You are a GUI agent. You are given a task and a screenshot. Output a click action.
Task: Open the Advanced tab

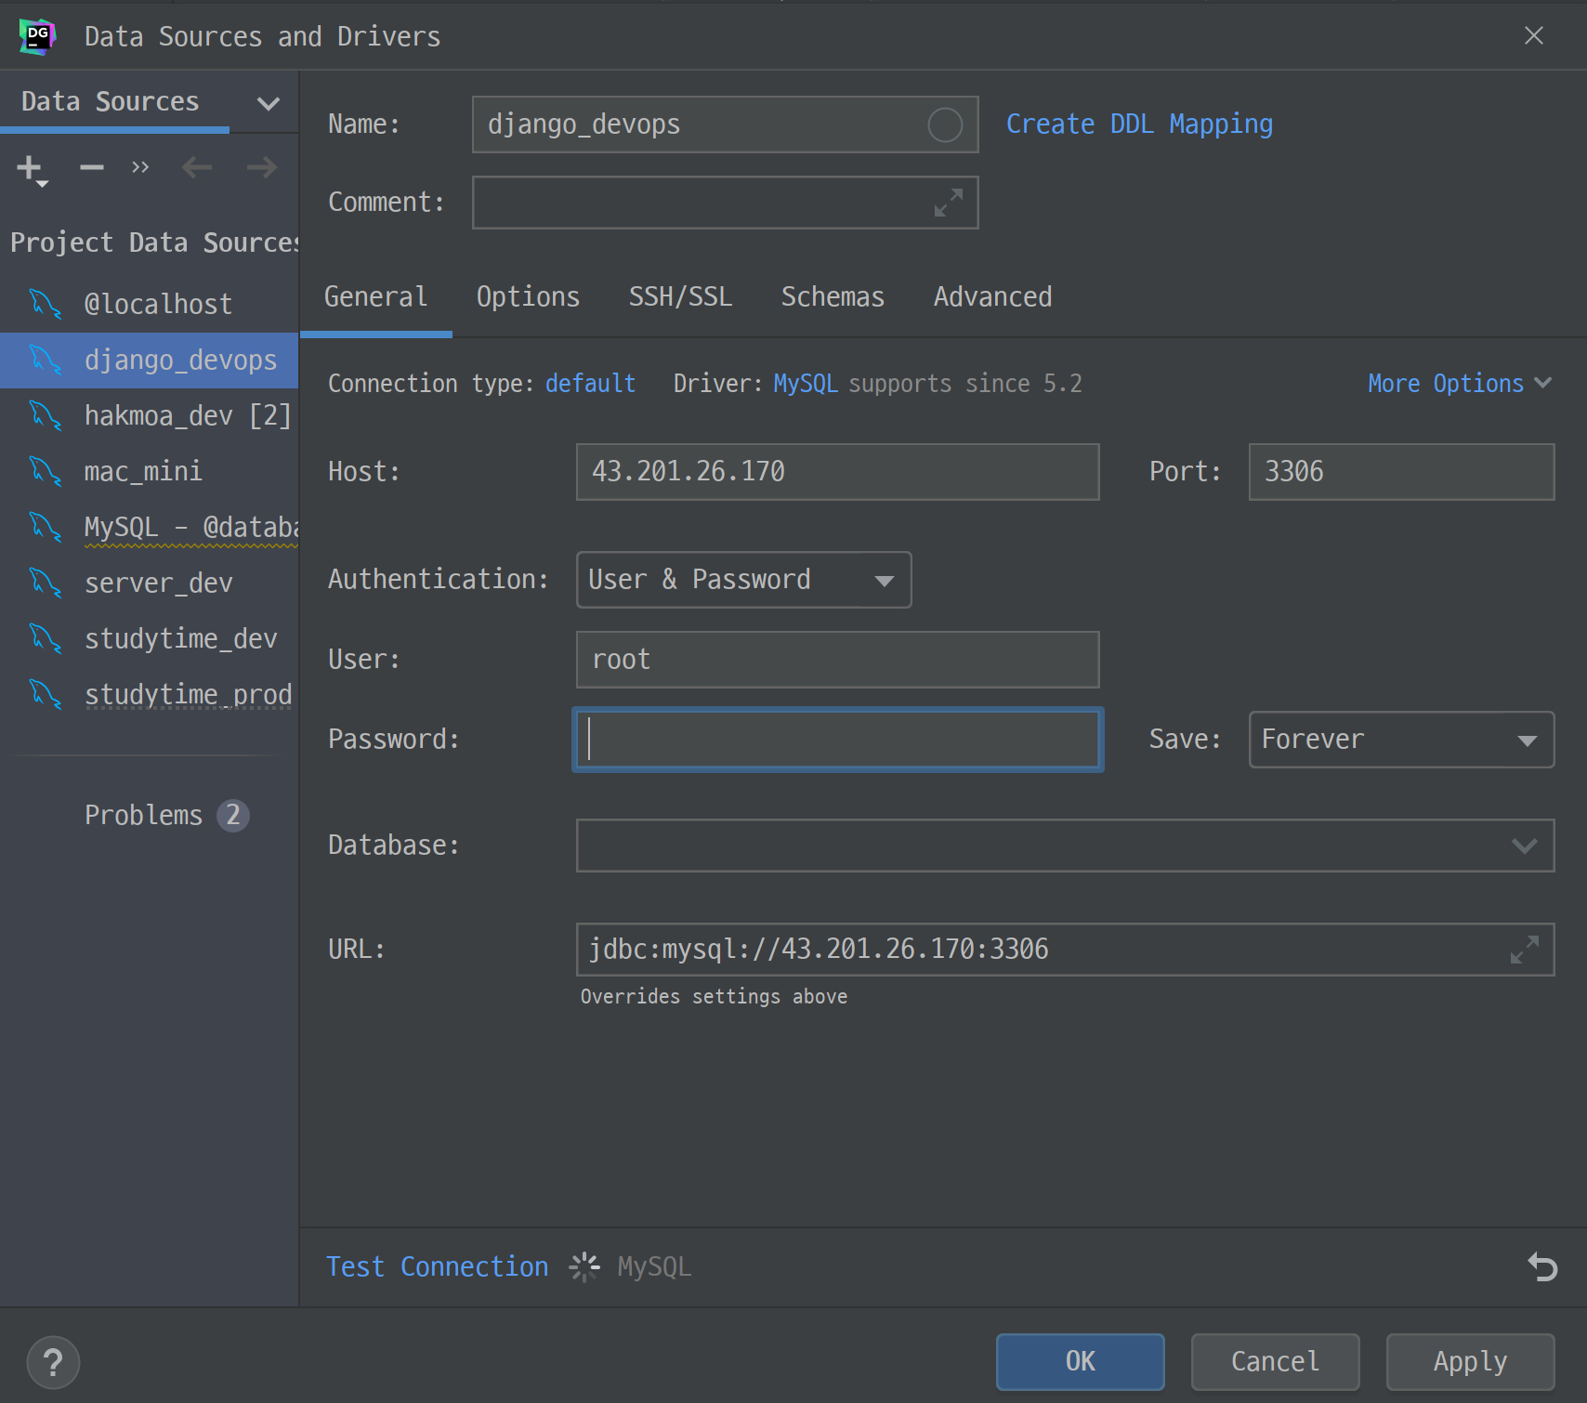992,297
